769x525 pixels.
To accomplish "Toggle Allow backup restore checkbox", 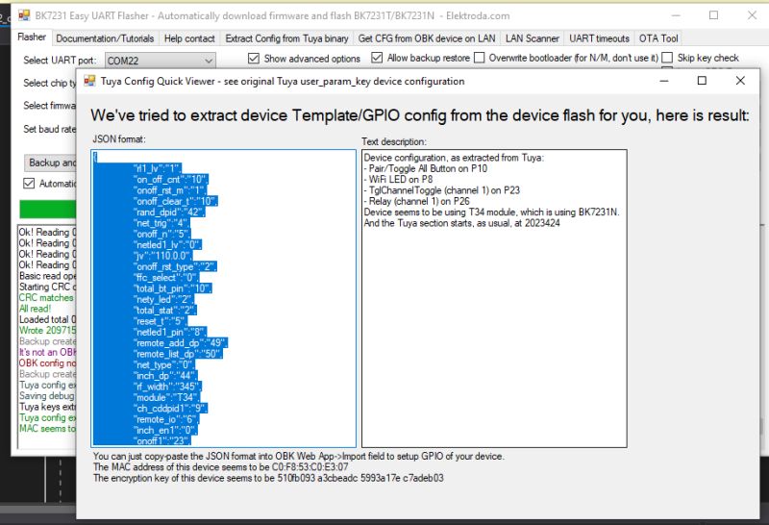I will pyautogui.click(x=377, y=58).
